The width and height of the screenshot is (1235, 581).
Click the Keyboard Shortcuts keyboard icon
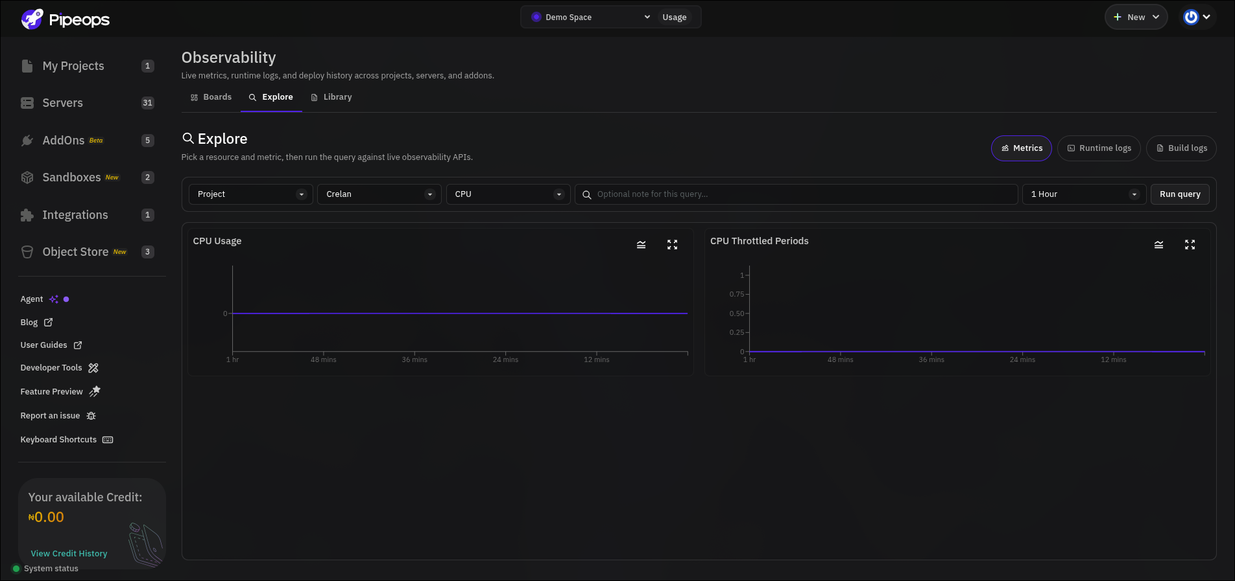pyautogui.click(x=108, y=440)
